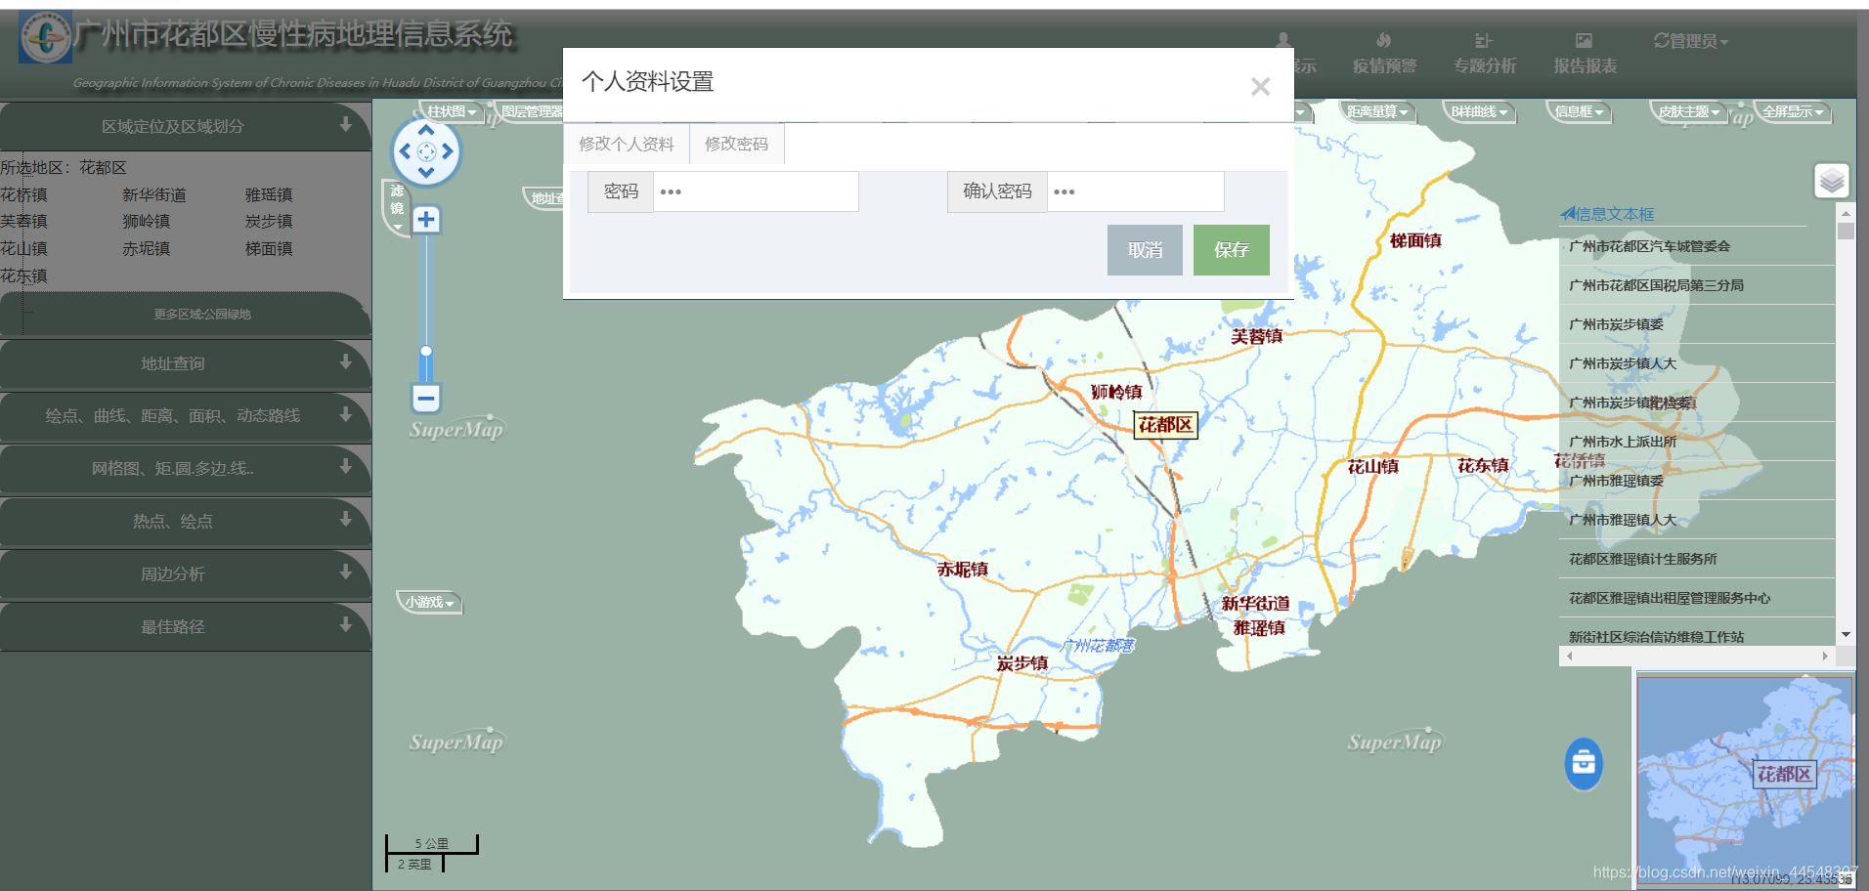
Task: Zoom out with the minus button
Action: 425,398
